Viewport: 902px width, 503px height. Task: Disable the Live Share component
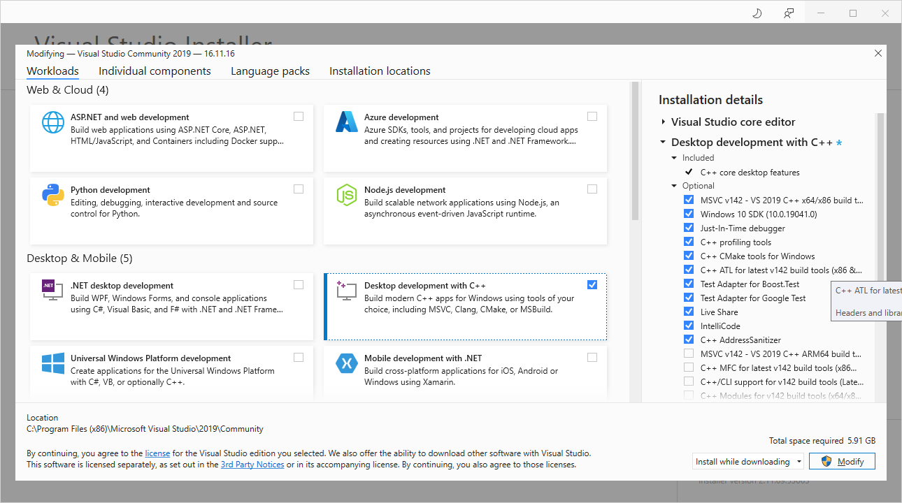click(x=689, y=312)
